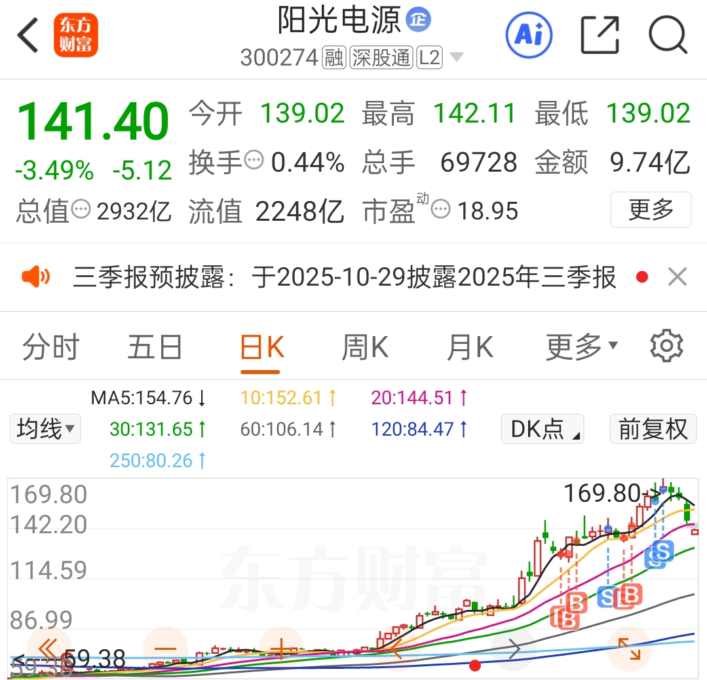Viewport: 707px width, 680px height.
Task: Tap the 流值 2248亿 value
Action: (x=299, y=212)
